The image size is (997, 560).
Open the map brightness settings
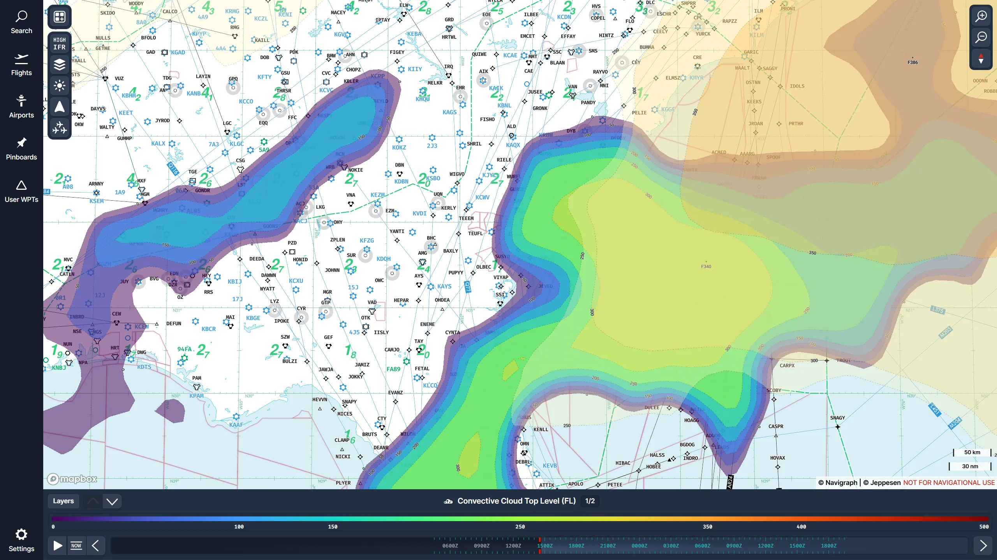(59, 86)
